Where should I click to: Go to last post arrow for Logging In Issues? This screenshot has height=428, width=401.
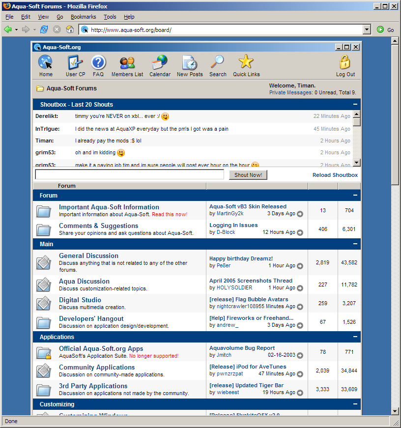click(300, 232)
